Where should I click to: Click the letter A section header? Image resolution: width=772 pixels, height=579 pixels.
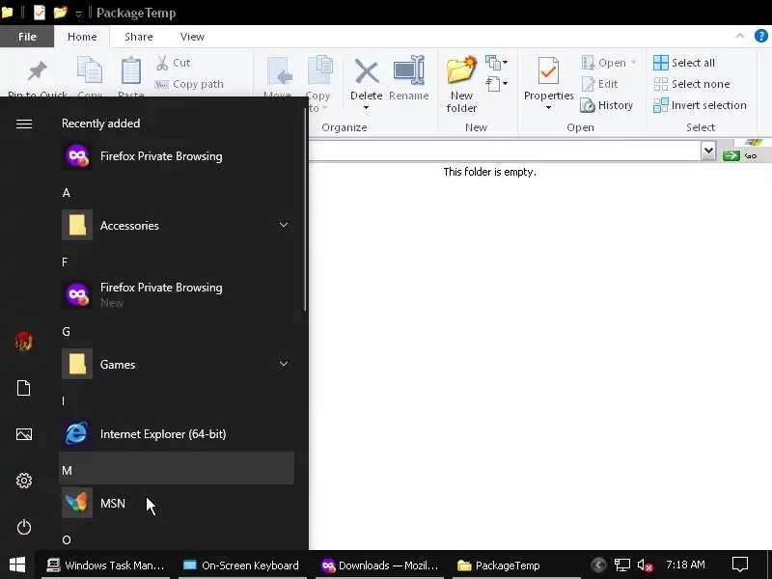pyautogui.click(x=67, y=193)
